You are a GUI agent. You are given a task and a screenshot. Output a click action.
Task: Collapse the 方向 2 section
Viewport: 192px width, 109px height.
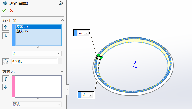62,72
